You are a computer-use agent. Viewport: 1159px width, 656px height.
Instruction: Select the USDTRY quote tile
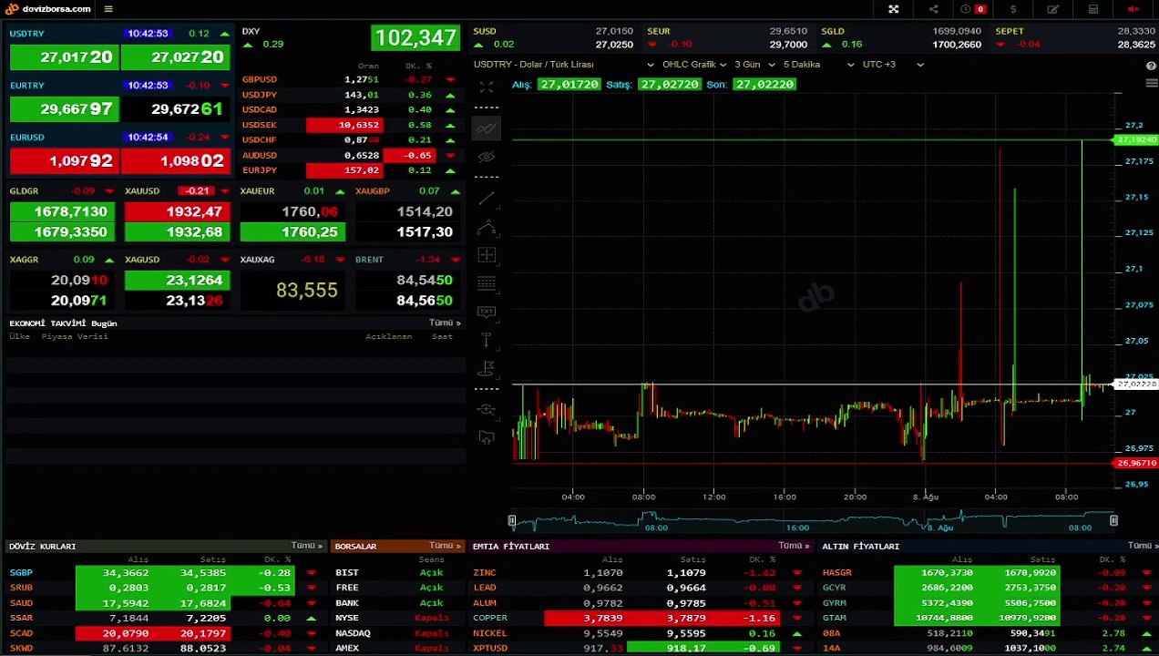click(x=119, y=49)
